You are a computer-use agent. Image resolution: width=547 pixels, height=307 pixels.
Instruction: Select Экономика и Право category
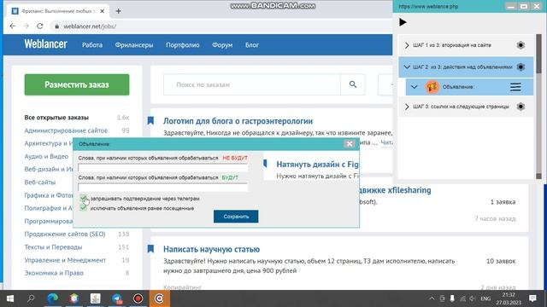[54, 273]
